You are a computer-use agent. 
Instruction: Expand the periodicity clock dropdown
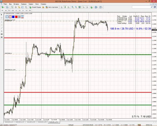(97, 7)
